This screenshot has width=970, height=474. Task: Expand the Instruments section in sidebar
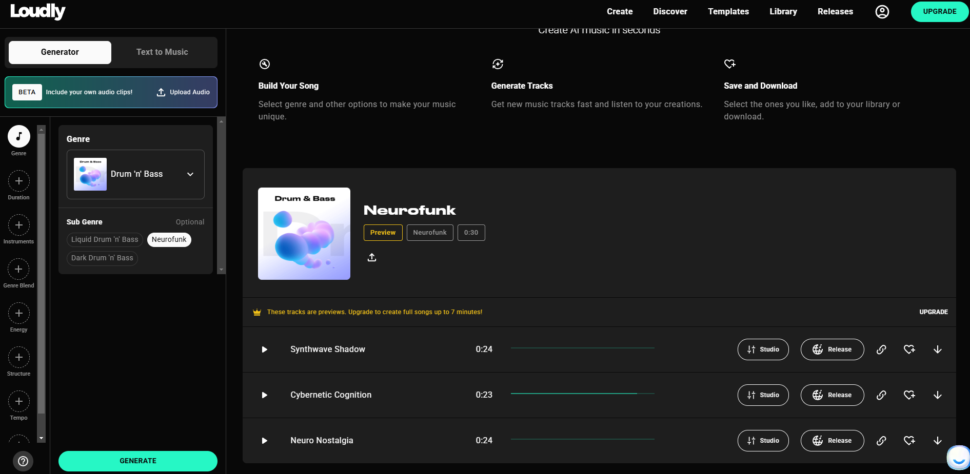tap(19, 225)
